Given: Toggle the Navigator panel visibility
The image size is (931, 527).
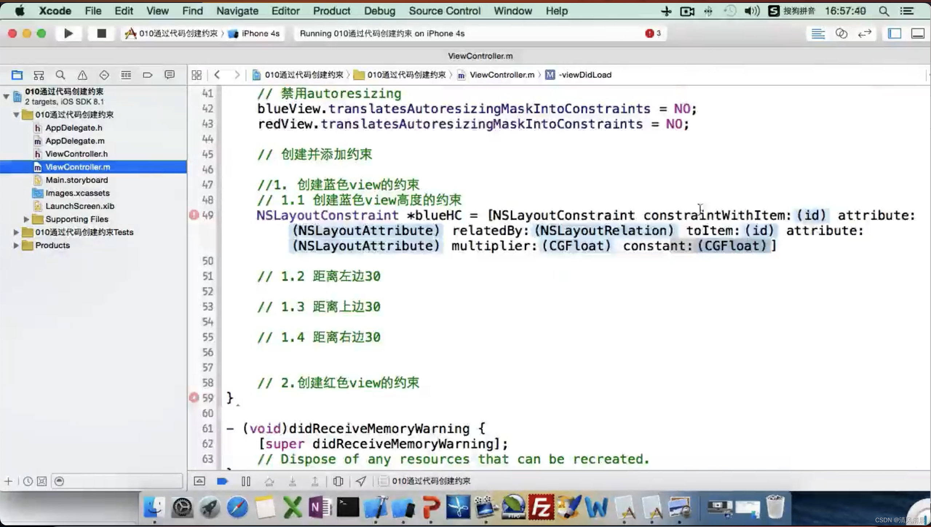Looking at the screenshot, I should [x=895, y=33].
